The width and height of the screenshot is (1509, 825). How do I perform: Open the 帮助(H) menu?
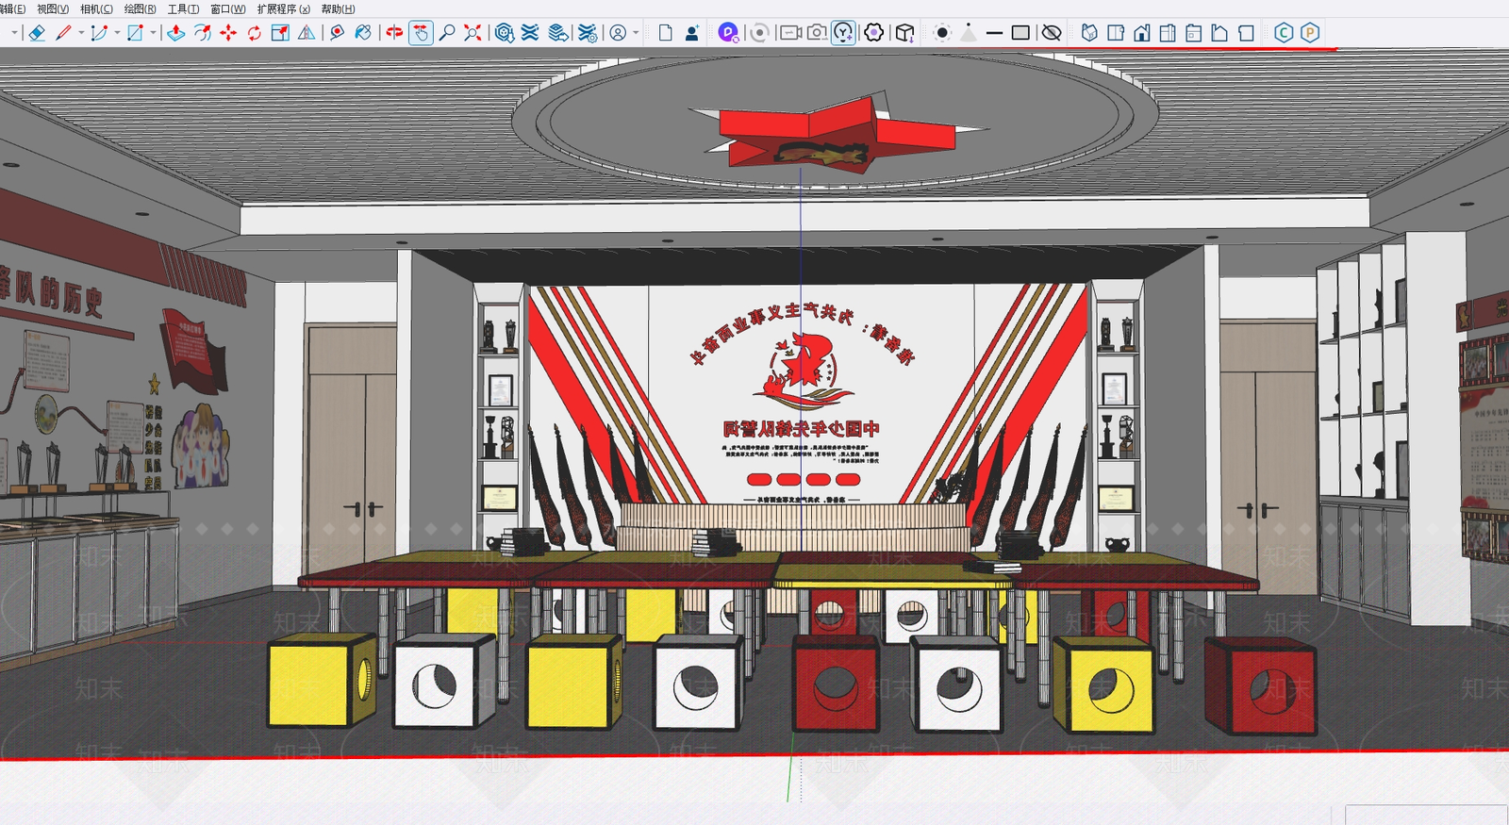[338, 8]
